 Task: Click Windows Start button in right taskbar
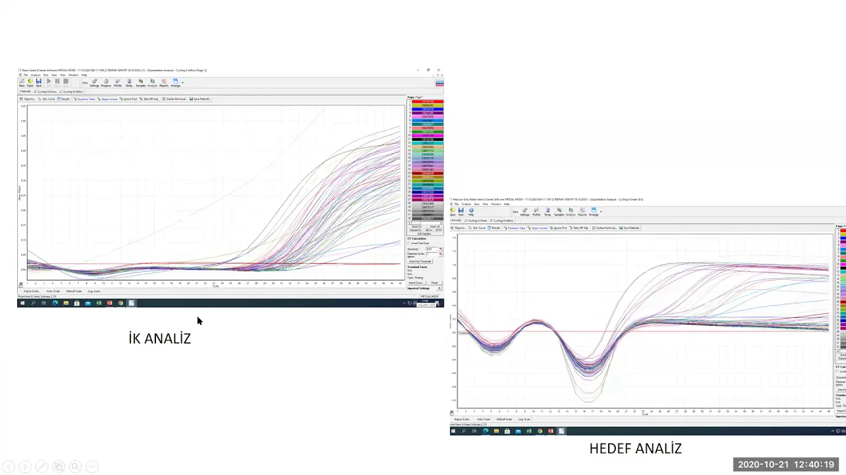tap(453, 431)
